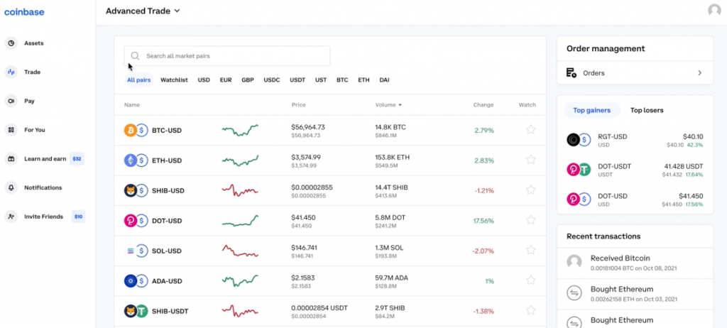727x328 pixels.
Task: Click the Received Bitcoin avatar icon
Action: click(x=574, y=262)
